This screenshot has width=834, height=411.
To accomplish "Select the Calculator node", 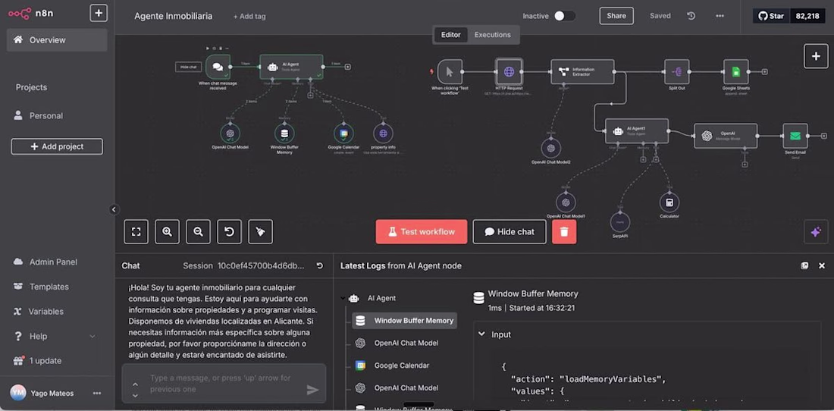I will 669,202.
